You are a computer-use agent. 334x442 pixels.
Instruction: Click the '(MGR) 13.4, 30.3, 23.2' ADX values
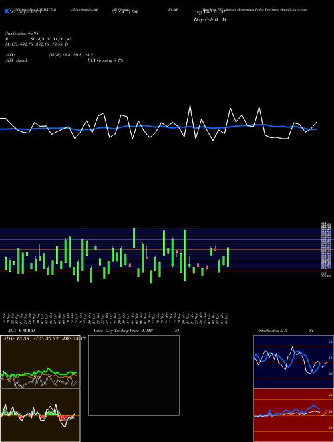(x=71, y=55)
